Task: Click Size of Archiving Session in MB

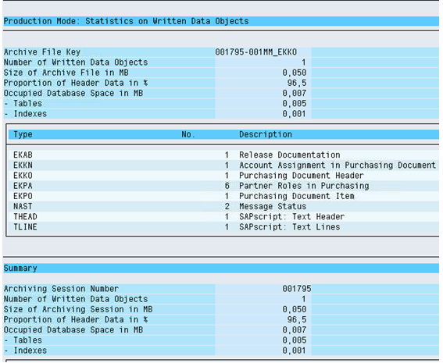Action: pyautogui.click(x=78, y=309)
